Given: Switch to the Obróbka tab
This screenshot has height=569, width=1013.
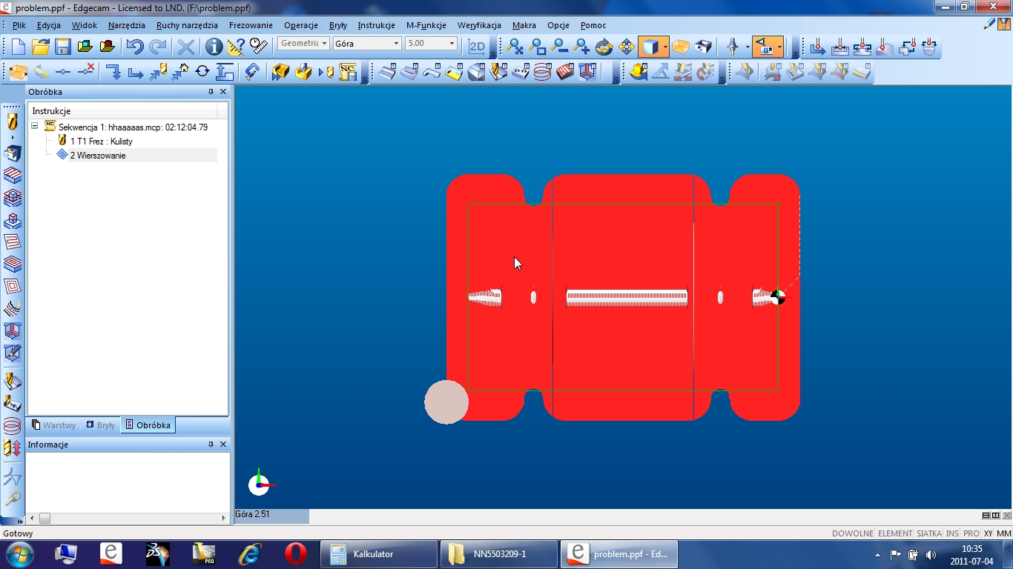Looking at the screenshot, I should [x=148, y=425].
